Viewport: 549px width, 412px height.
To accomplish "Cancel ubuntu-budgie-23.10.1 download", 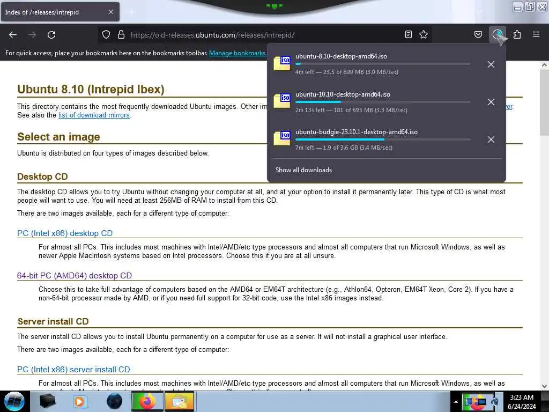I will click(491, 139).
